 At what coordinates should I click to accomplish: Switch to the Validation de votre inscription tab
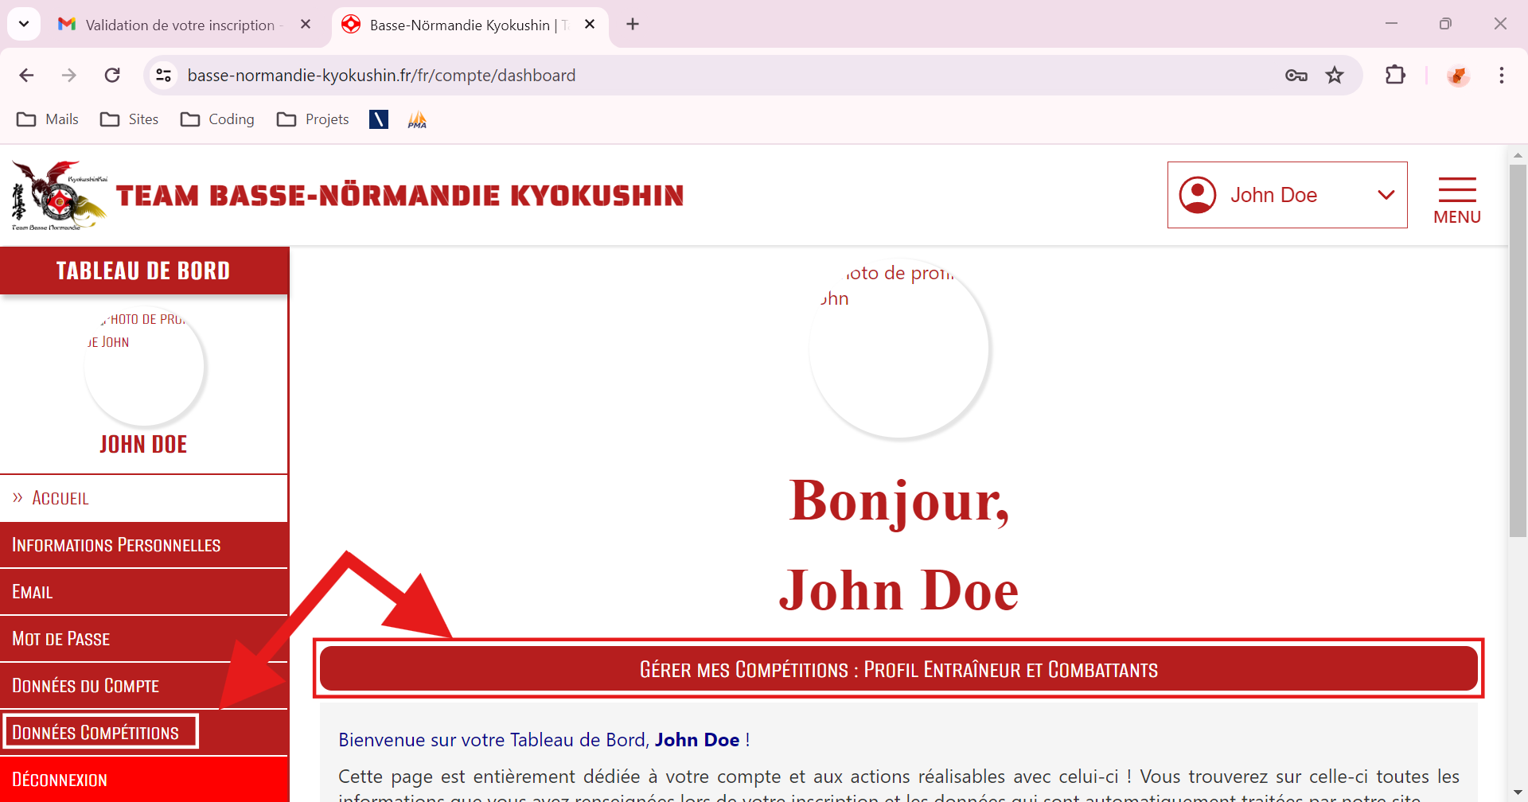(180, 25)
